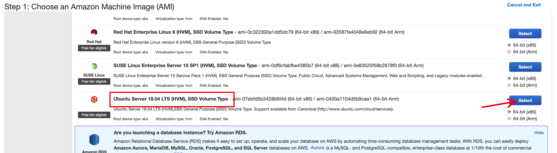Choose 64-bit (x86) for Ubuntu Server

pos(509,112)
